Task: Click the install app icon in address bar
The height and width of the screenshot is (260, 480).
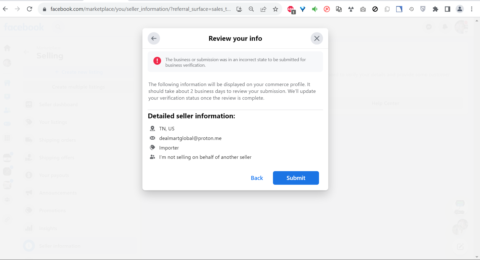Action: pos(239,9)
